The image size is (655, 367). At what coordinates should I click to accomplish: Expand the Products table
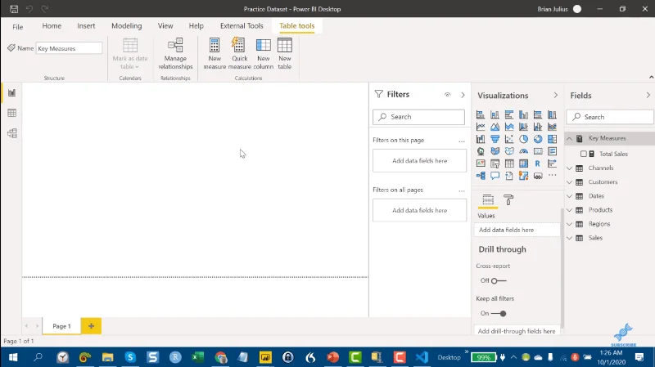(569, 210)
